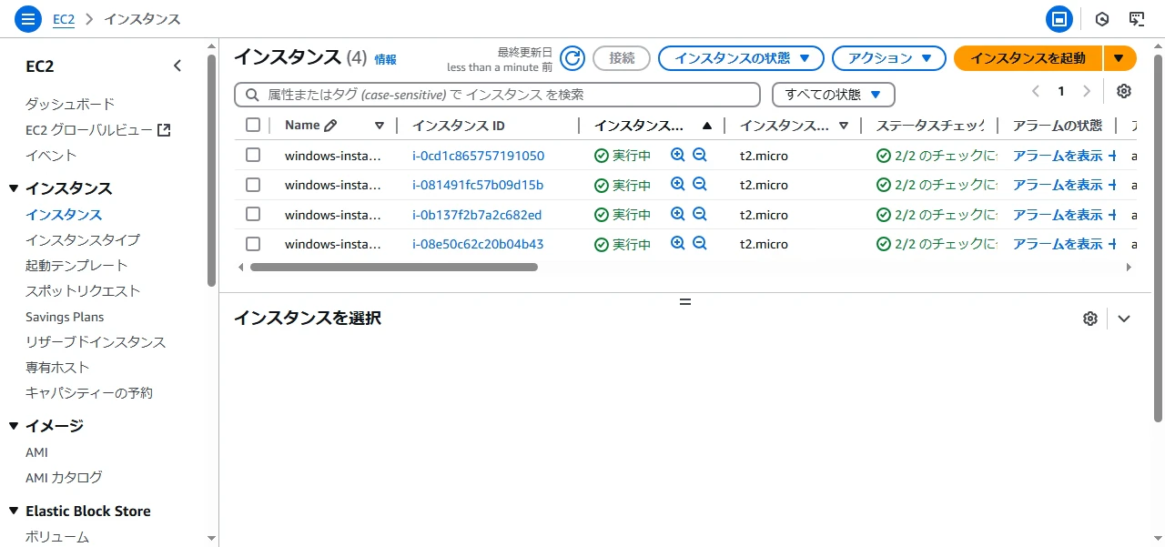Open instance ID i-0cd1c865757191050 link
The height and width of the screenshot is (547, 1165).
click(x=478, y=156)
